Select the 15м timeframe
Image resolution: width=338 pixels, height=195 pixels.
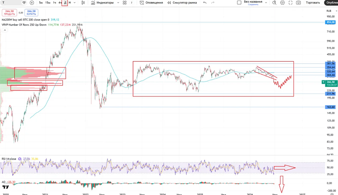coord(48,3)
